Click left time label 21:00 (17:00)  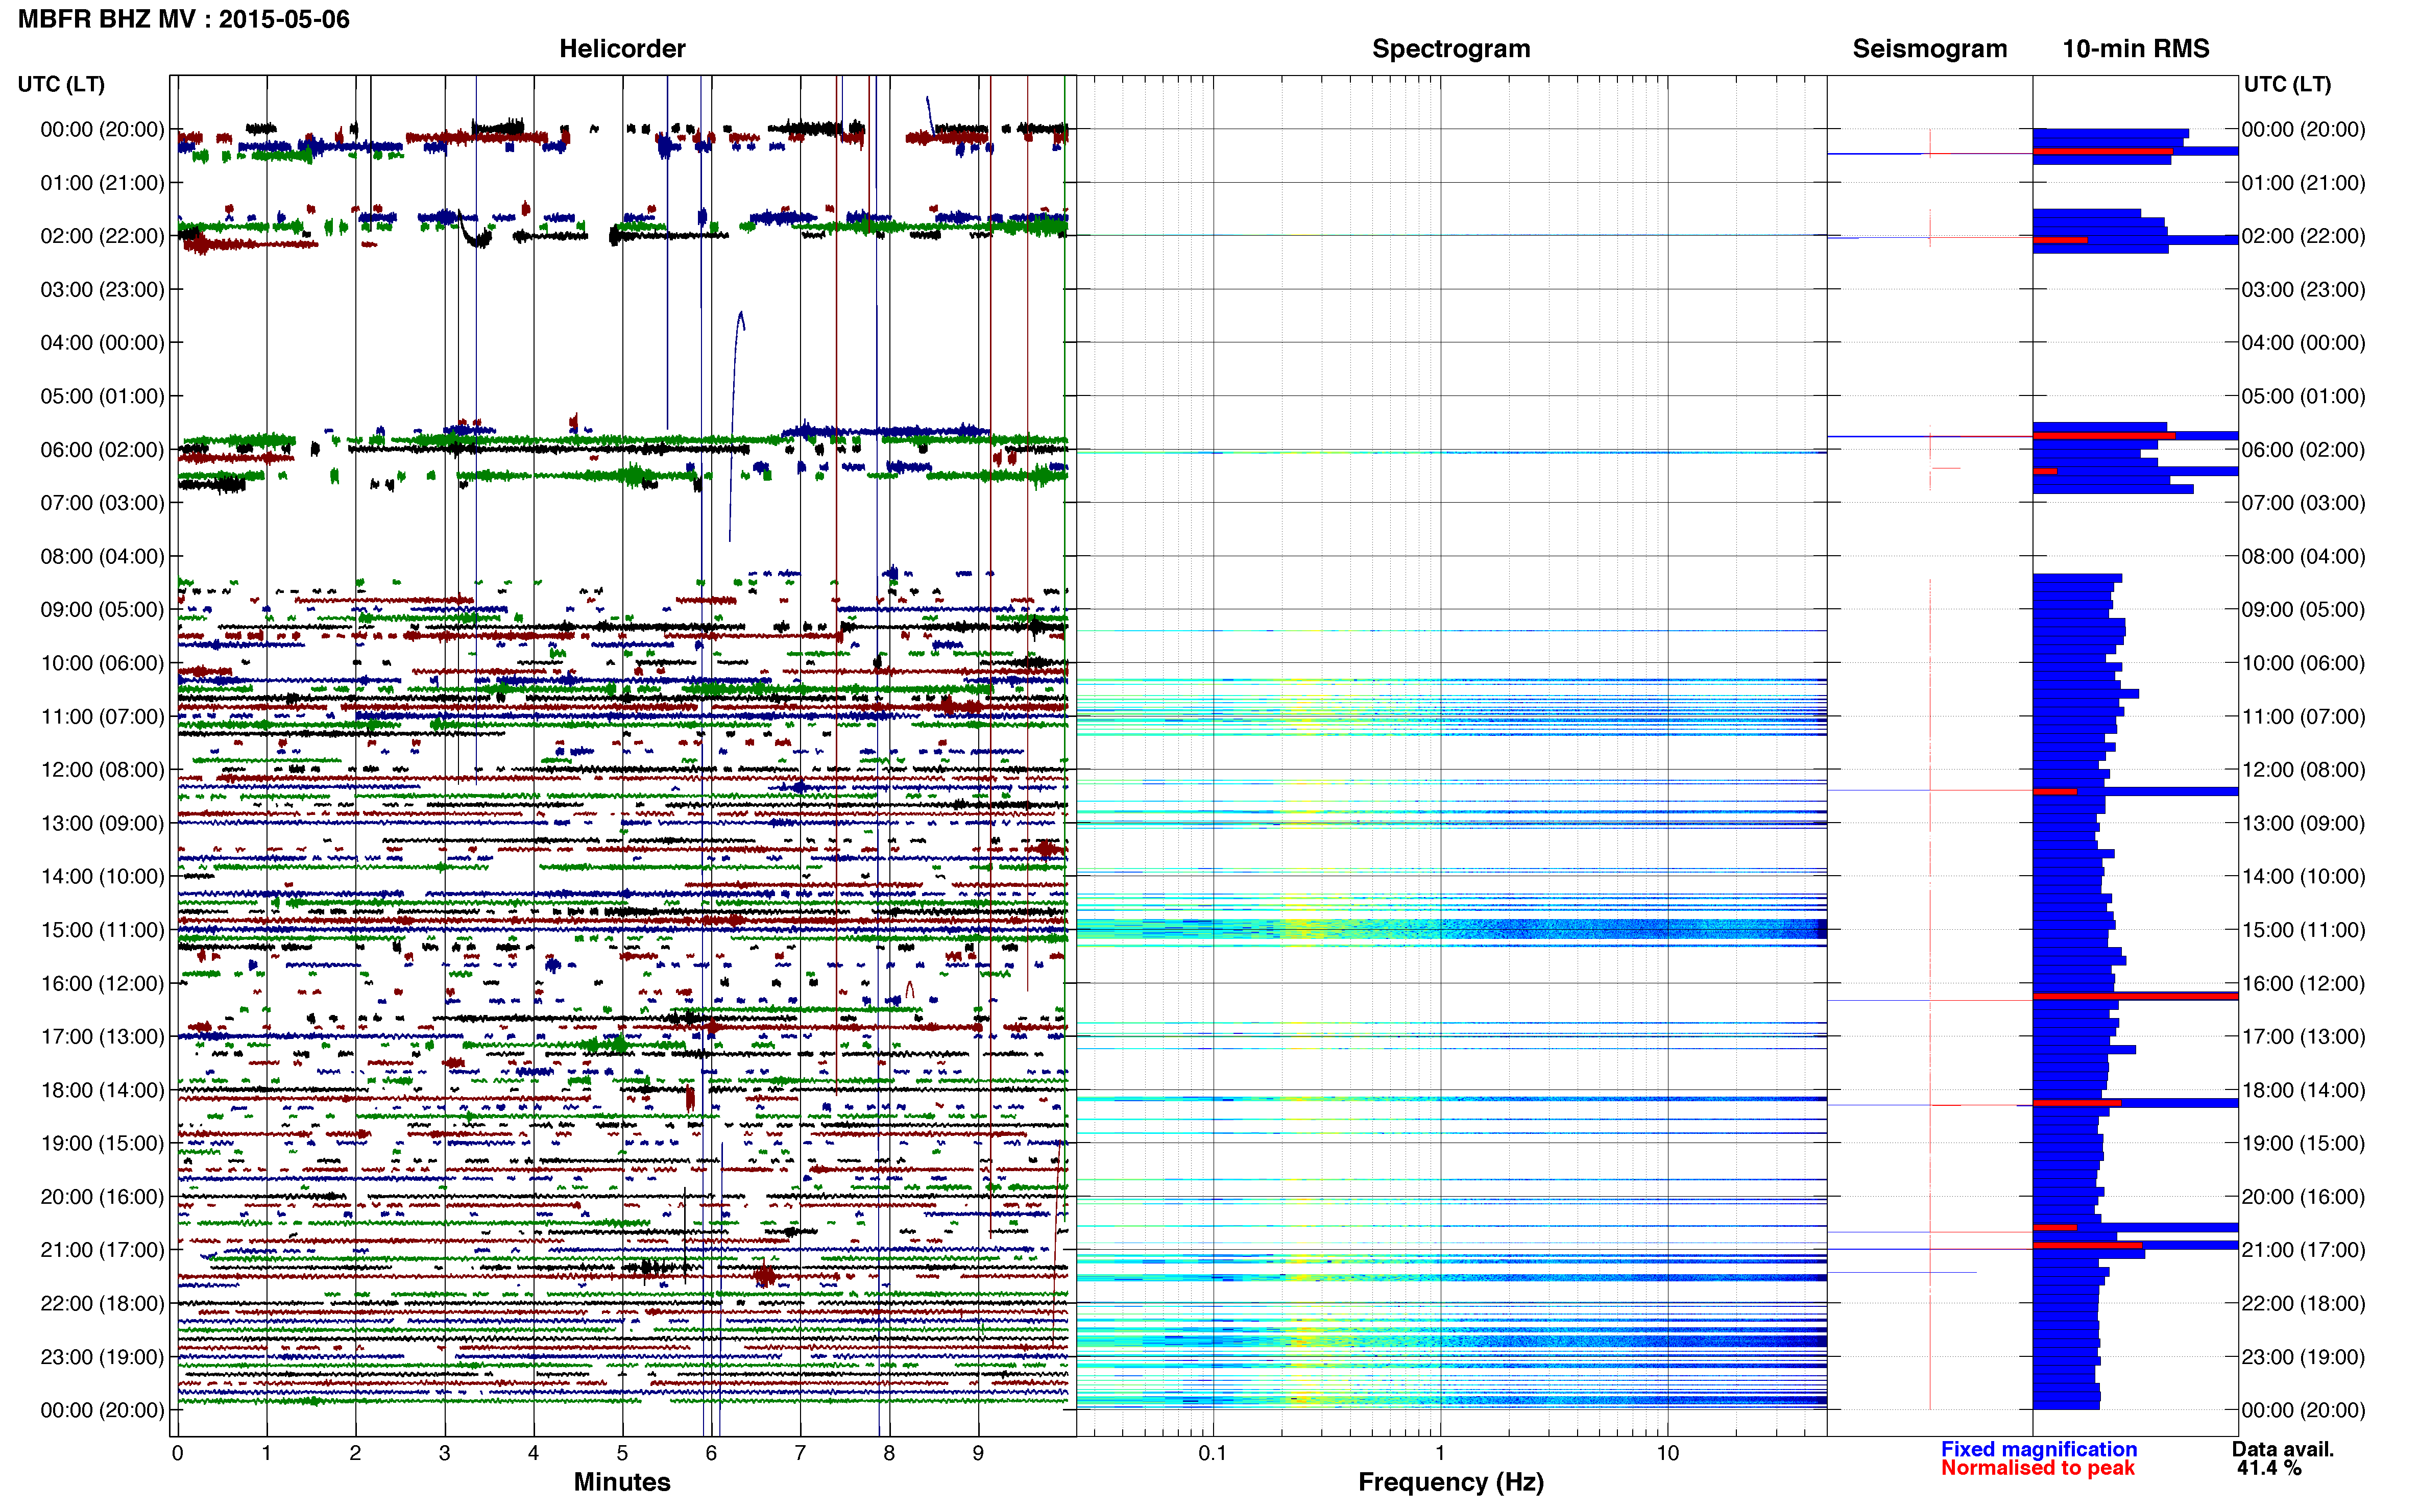pyautogui.click(x=102, y=1250)
